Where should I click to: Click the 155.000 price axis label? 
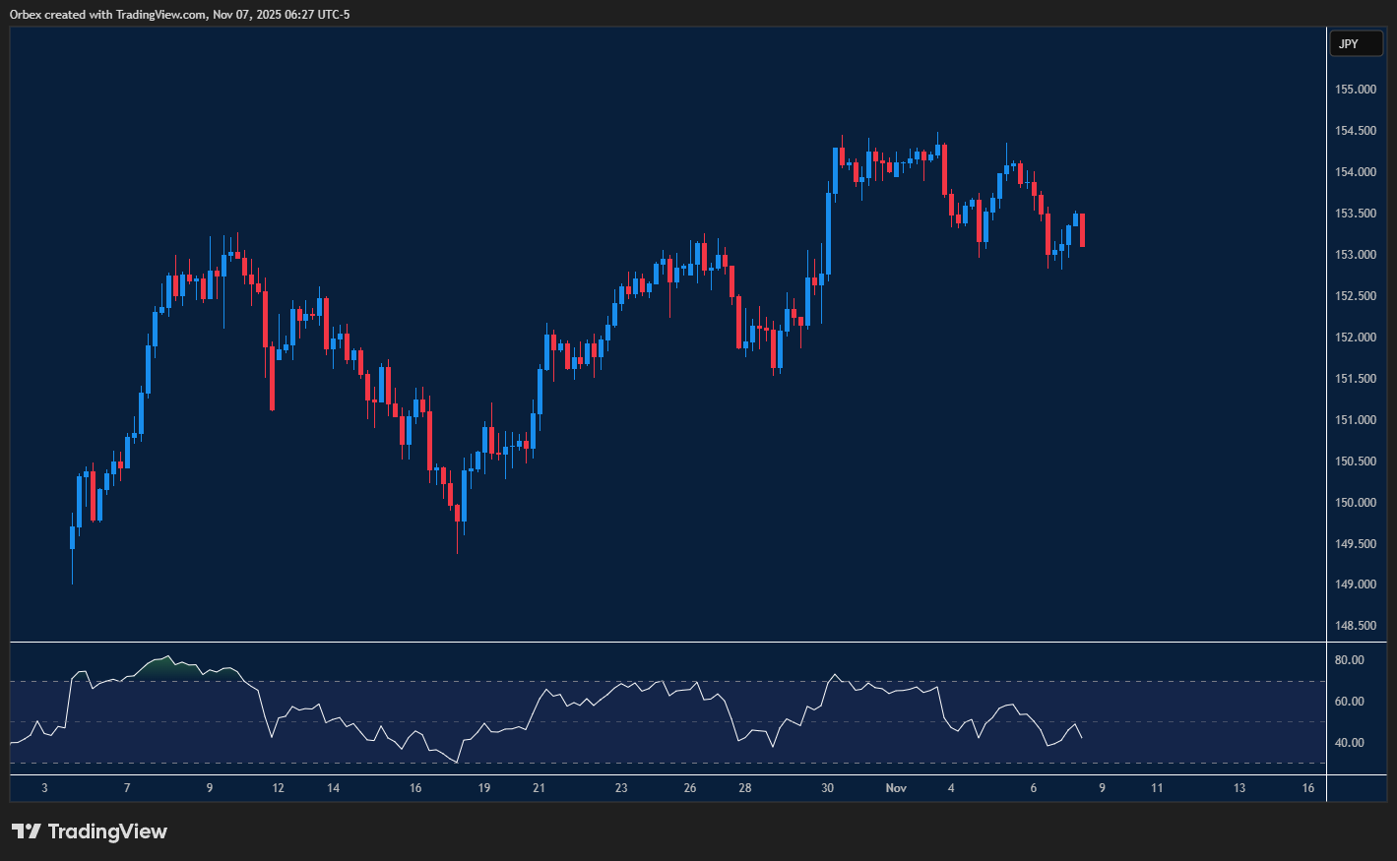tap(1355, 90)
